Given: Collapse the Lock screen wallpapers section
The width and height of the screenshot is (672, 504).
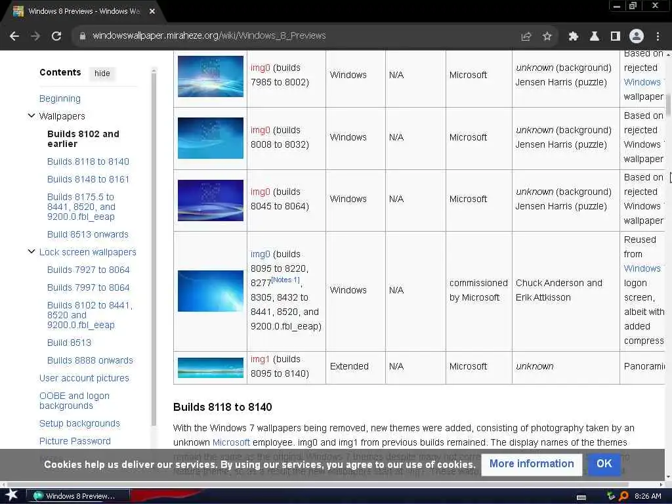Looking at the screenshot, I should pyautogui.click(x=31, y=251).
